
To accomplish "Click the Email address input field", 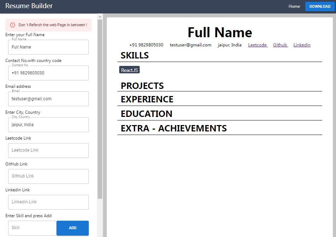I will pos(48,98).
